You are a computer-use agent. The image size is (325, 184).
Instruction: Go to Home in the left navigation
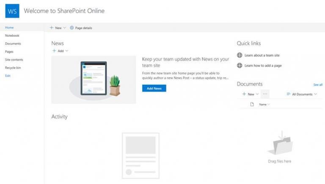pyautogui.click(x=9, y=27)
